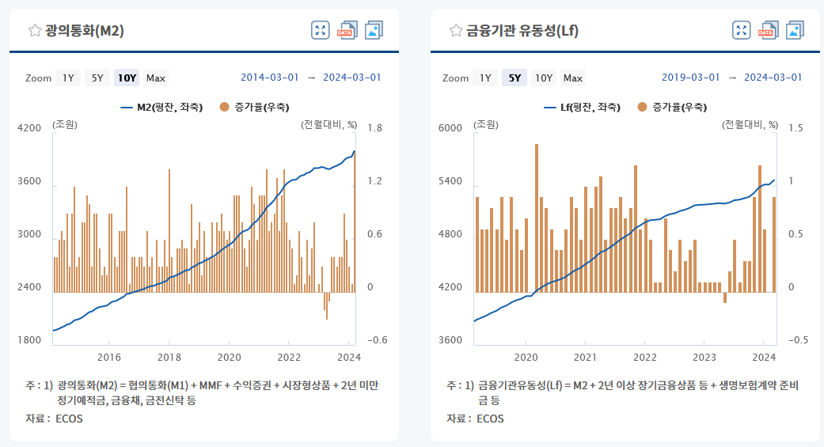Download M2 chart DATA file

347,31
